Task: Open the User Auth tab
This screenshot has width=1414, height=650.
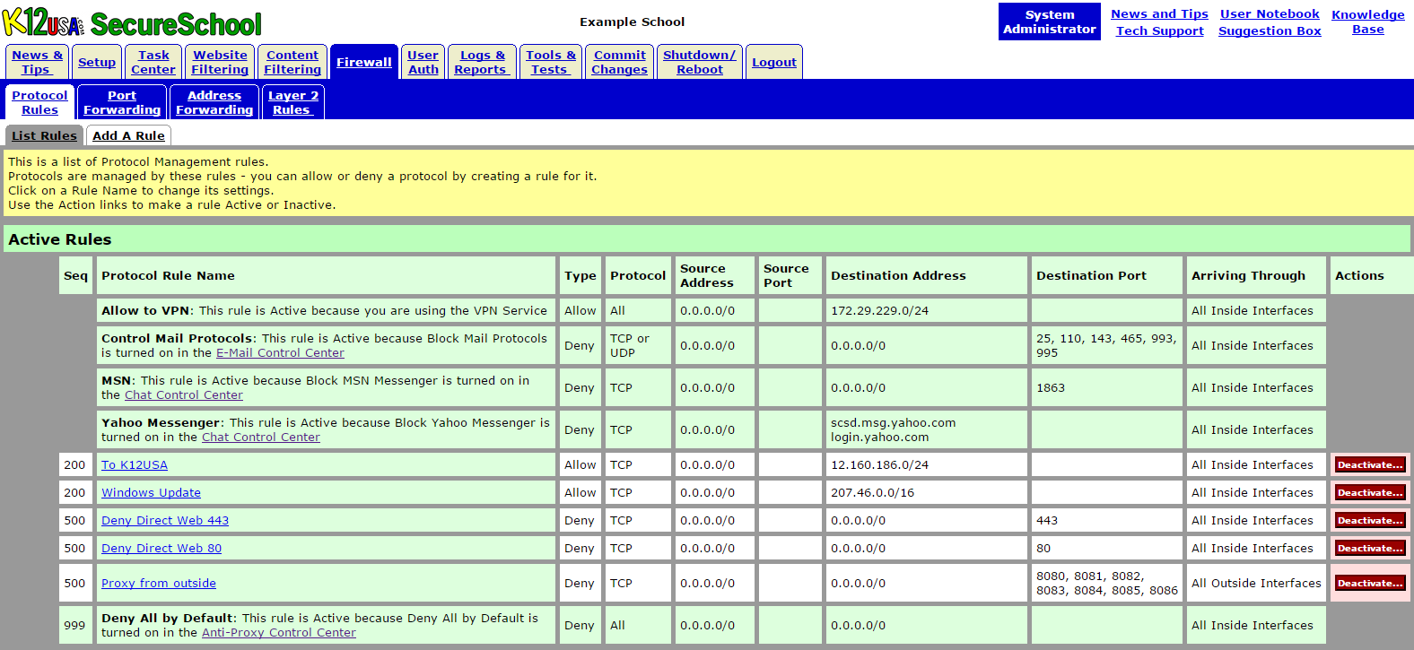Action: click(423, 62)
